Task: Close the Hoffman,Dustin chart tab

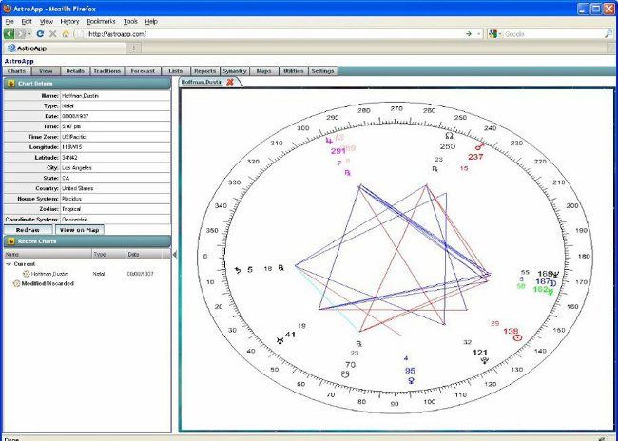Action: (x=229, y=83)
